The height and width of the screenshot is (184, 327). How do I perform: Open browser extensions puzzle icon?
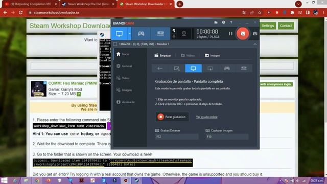292,12
